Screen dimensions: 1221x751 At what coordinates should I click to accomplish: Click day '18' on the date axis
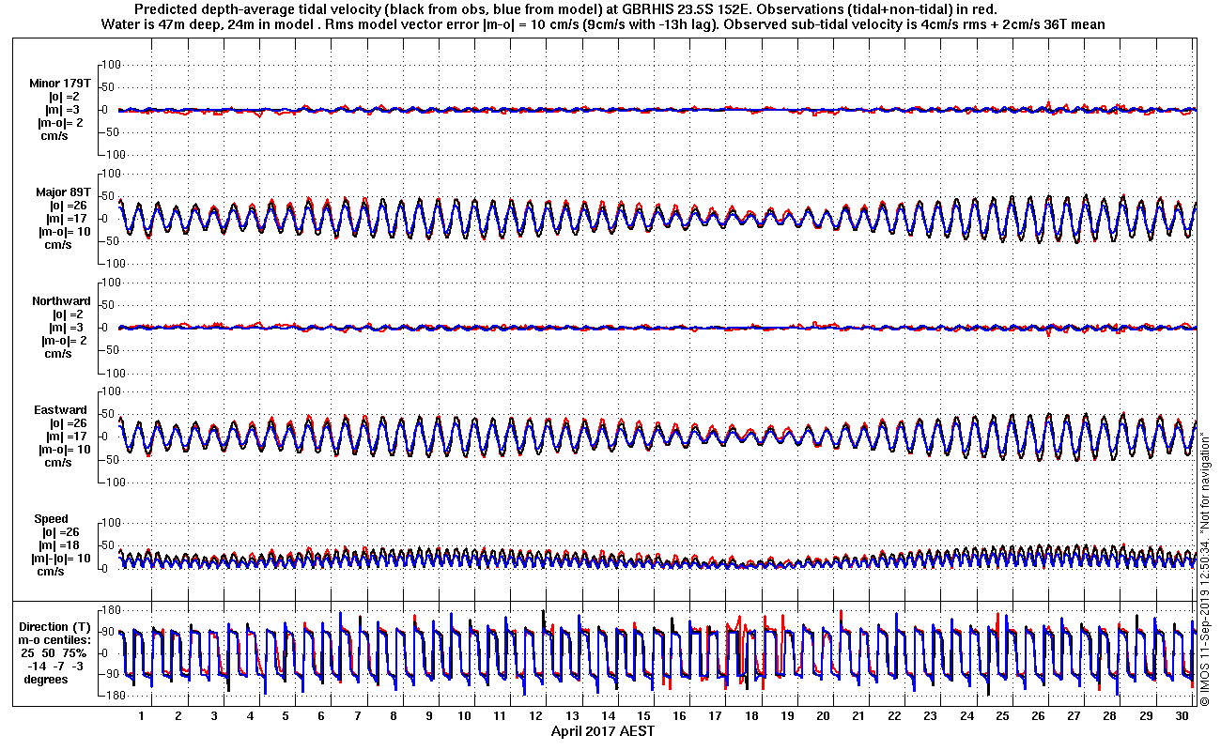pos(751,715)
